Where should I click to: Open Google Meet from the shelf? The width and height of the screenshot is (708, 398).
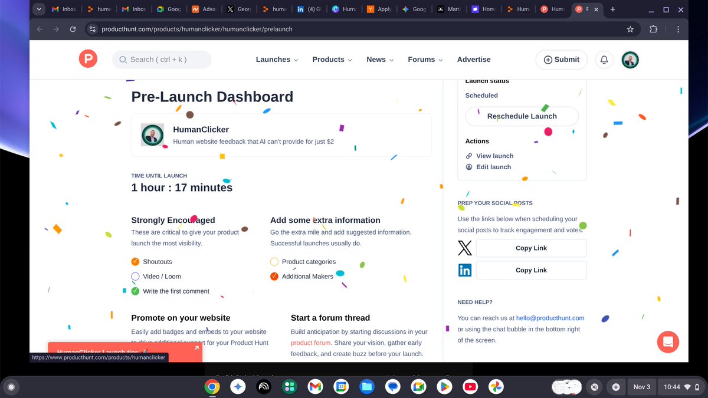click(x=418, y=387)
